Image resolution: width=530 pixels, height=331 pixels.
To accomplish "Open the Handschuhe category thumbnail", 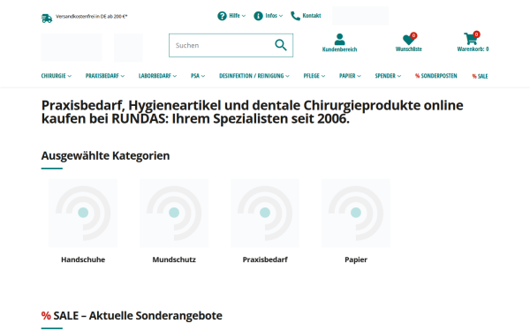I will pyautogui.click(x=83, y=213).
